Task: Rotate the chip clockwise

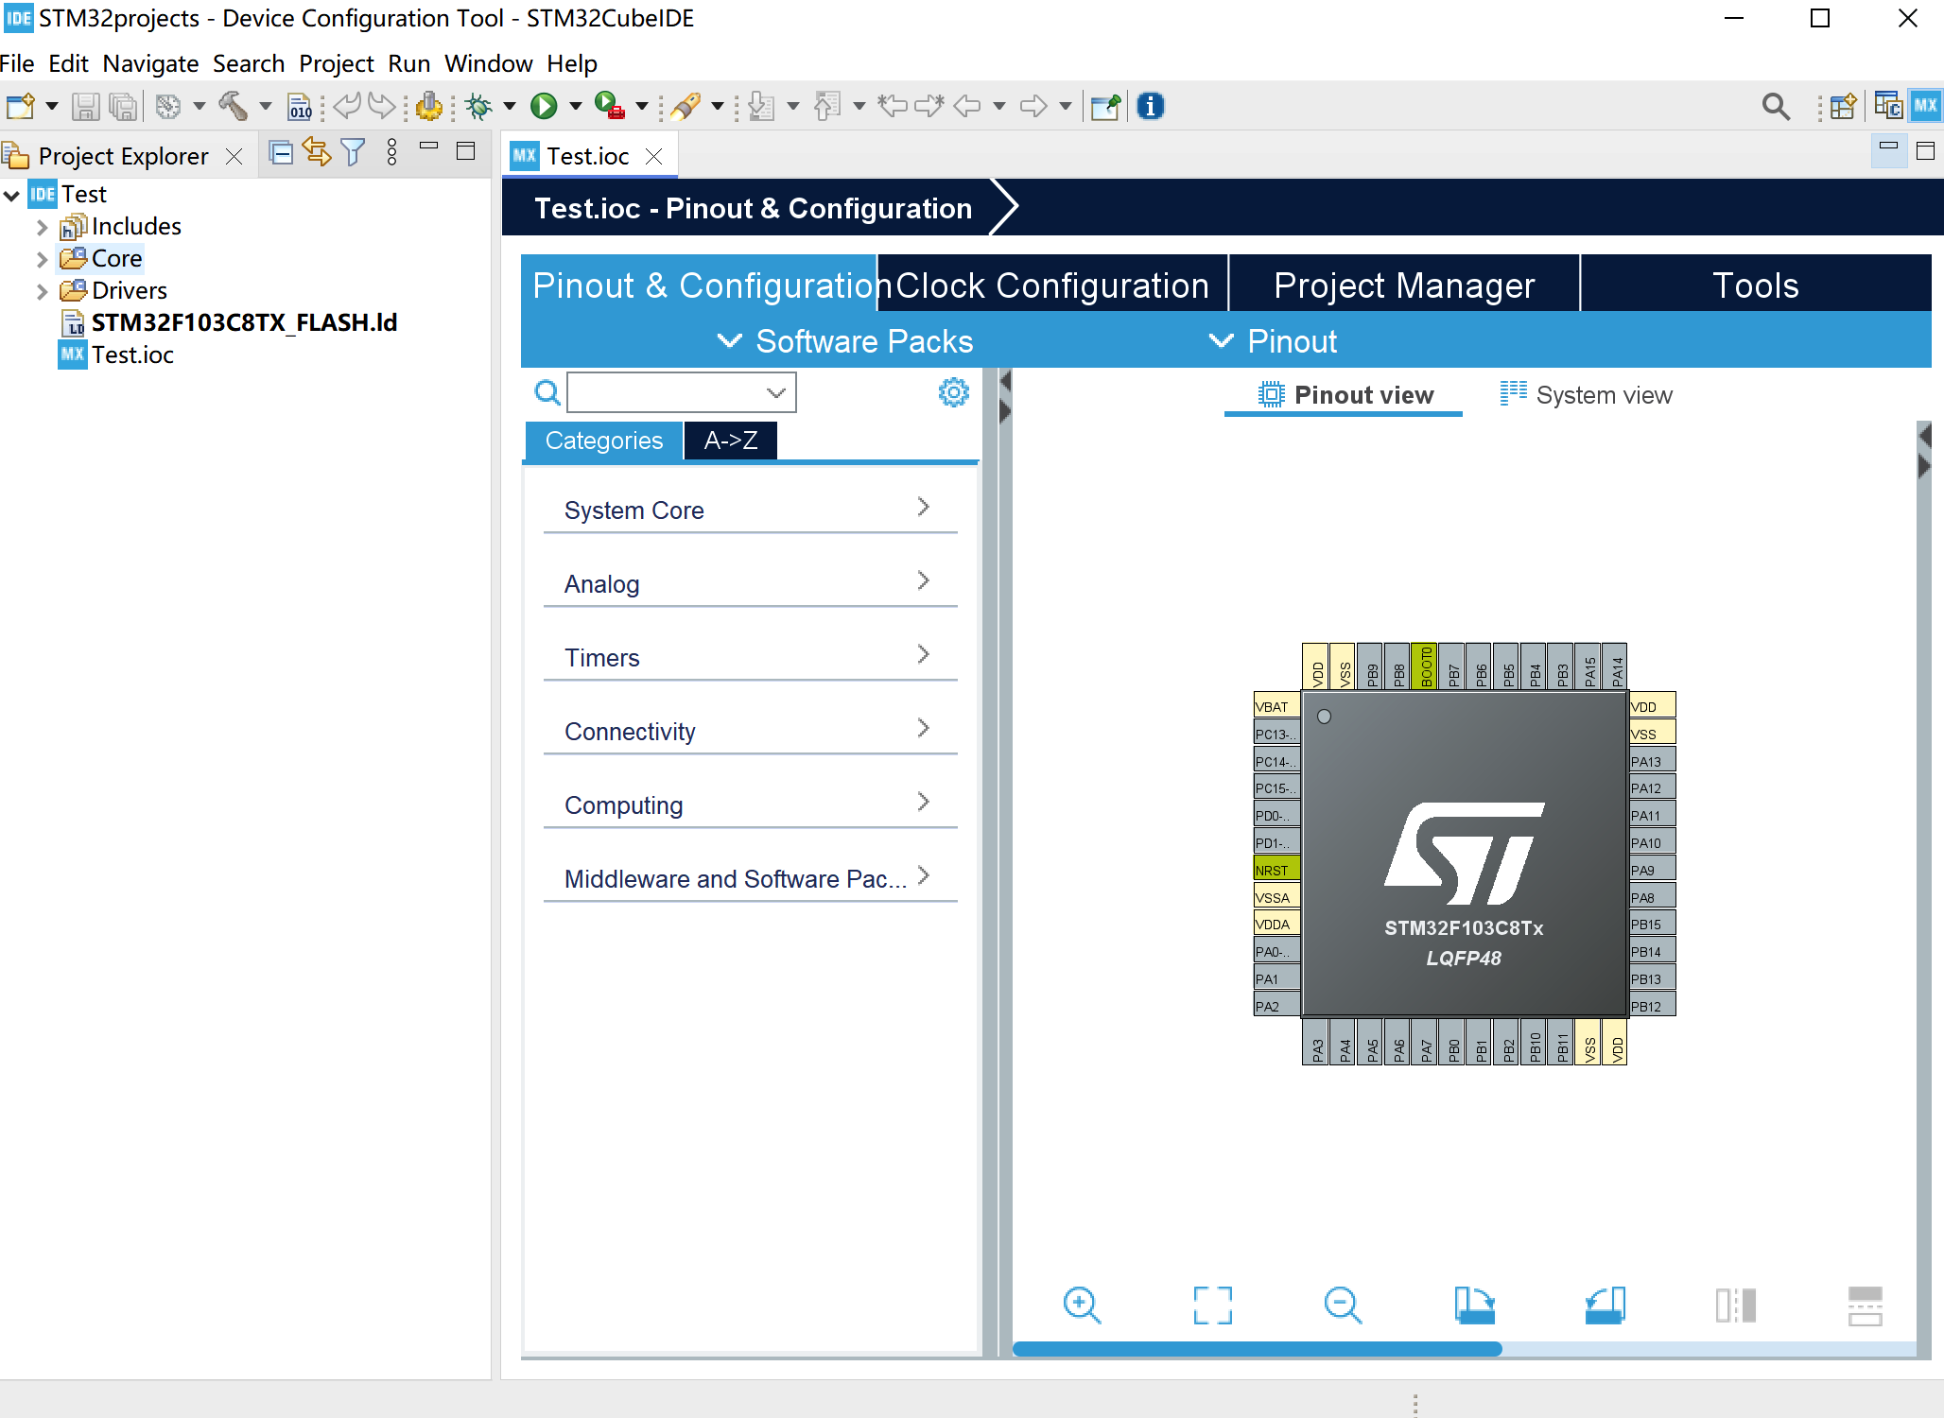Action: 1475,1306
